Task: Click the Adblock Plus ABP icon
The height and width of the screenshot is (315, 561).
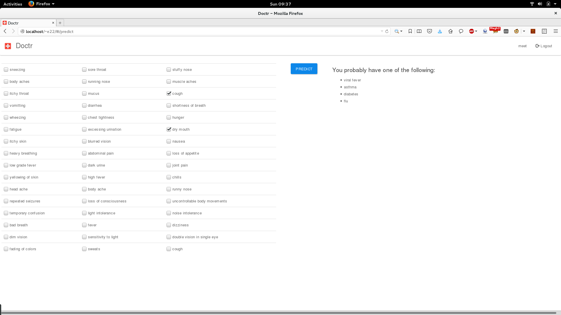Action: click(x=471, y=31)
